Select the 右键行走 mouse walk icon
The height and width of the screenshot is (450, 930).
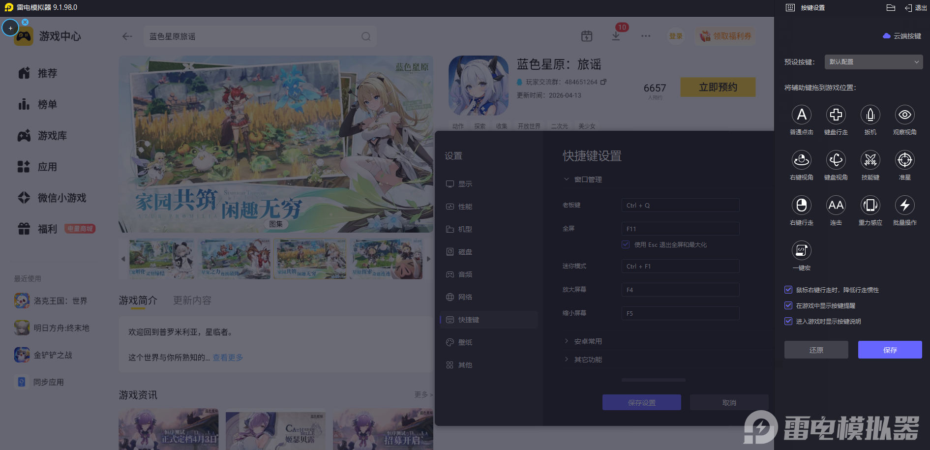(801, 205)
